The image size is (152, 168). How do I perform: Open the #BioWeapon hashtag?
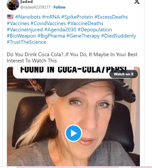21,36
